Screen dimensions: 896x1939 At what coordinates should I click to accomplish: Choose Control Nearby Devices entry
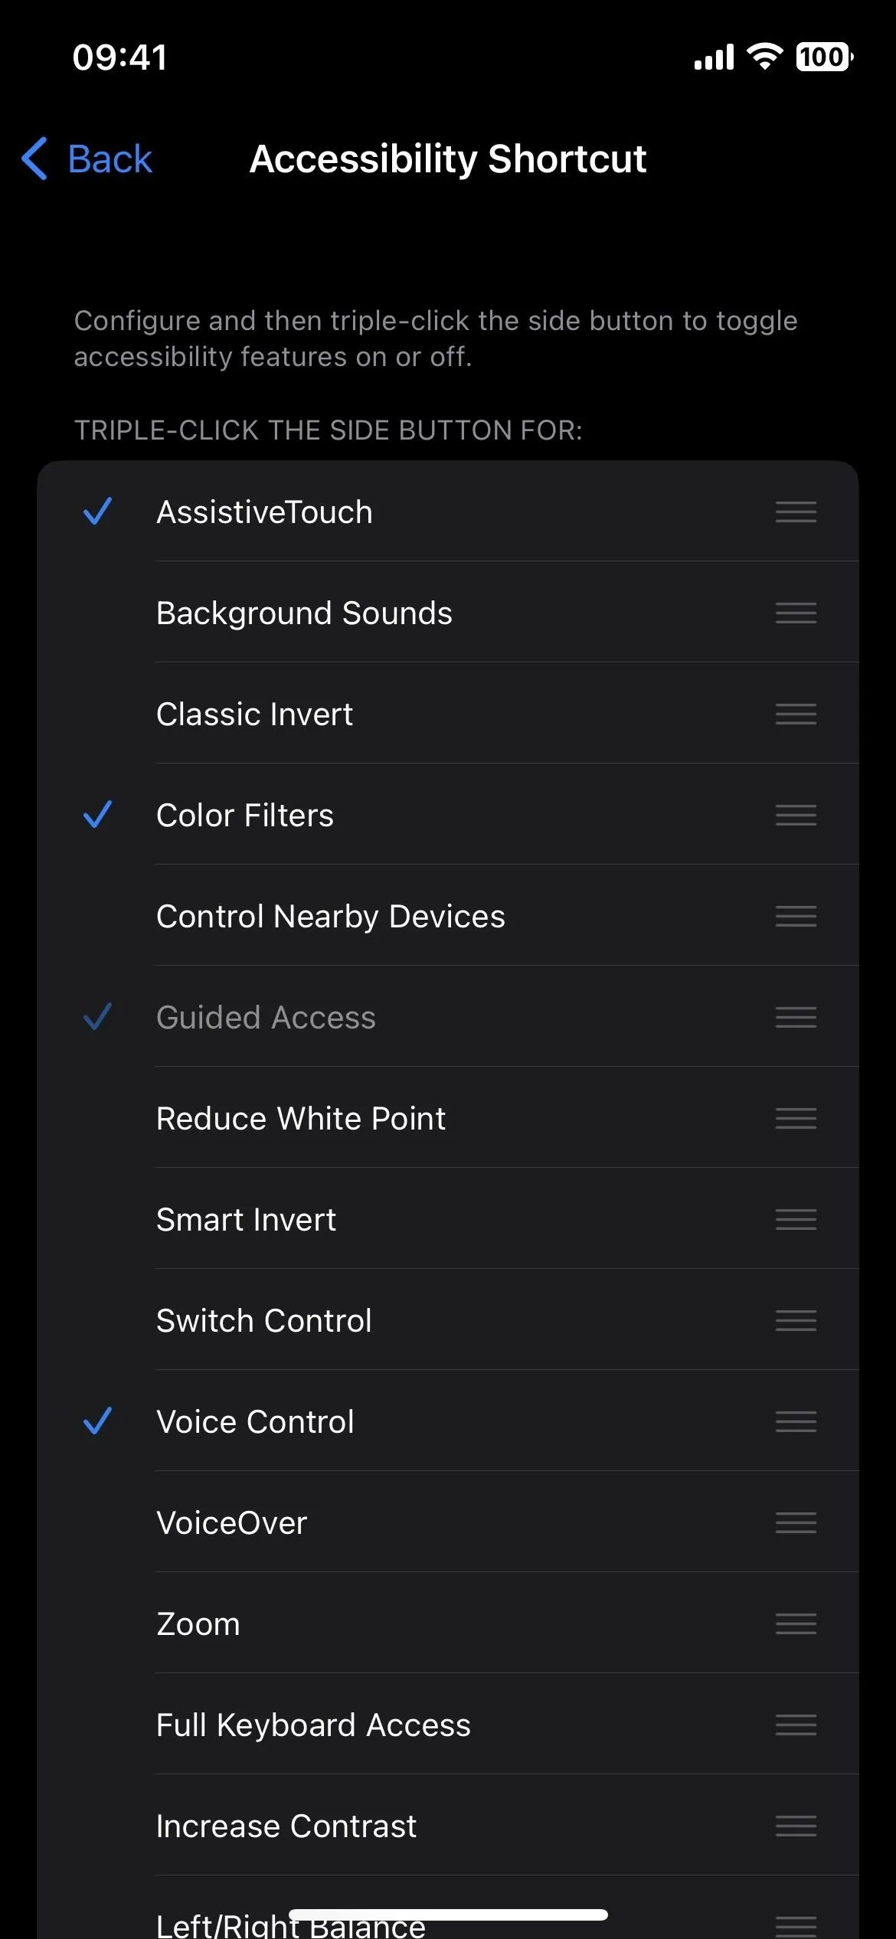(448, 916)
